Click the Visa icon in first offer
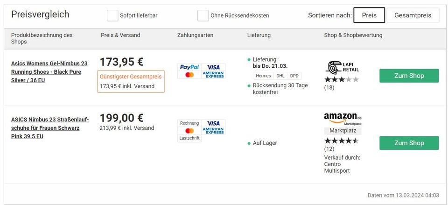This screenshot has width=448, height=205. pyautogui.click(x=213, y=67)
